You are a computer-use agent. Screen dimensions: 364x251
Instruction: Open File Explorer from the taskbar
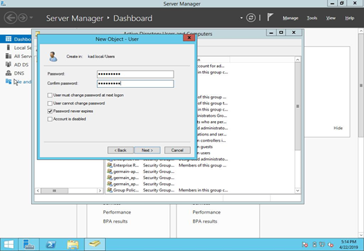tap(73, 245)
